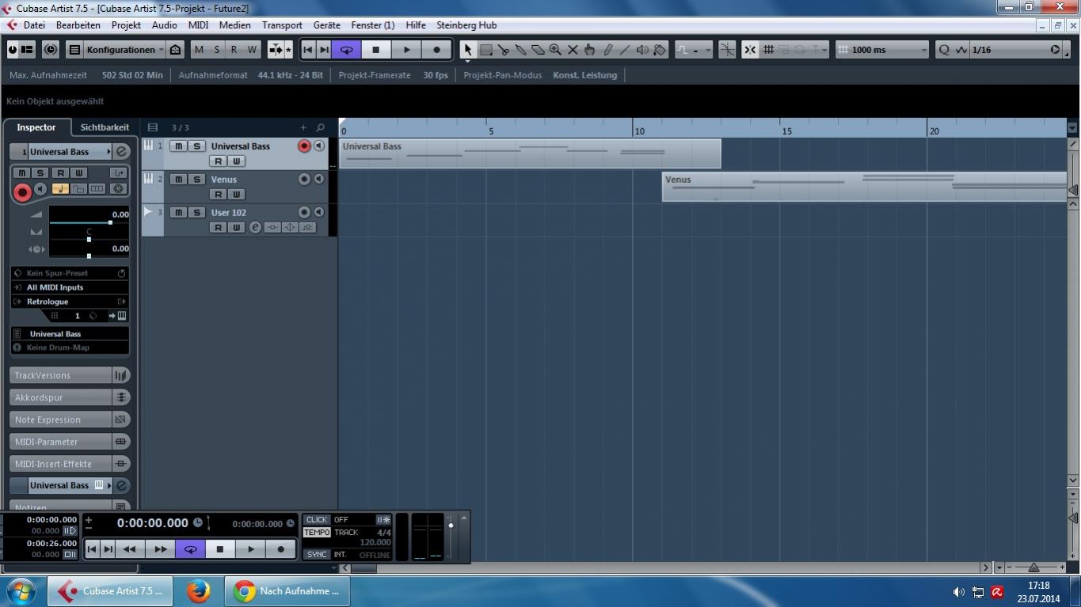1081x607 pixels.
Task: Enable monitor on Venus track
Action: tap(319, 180)
